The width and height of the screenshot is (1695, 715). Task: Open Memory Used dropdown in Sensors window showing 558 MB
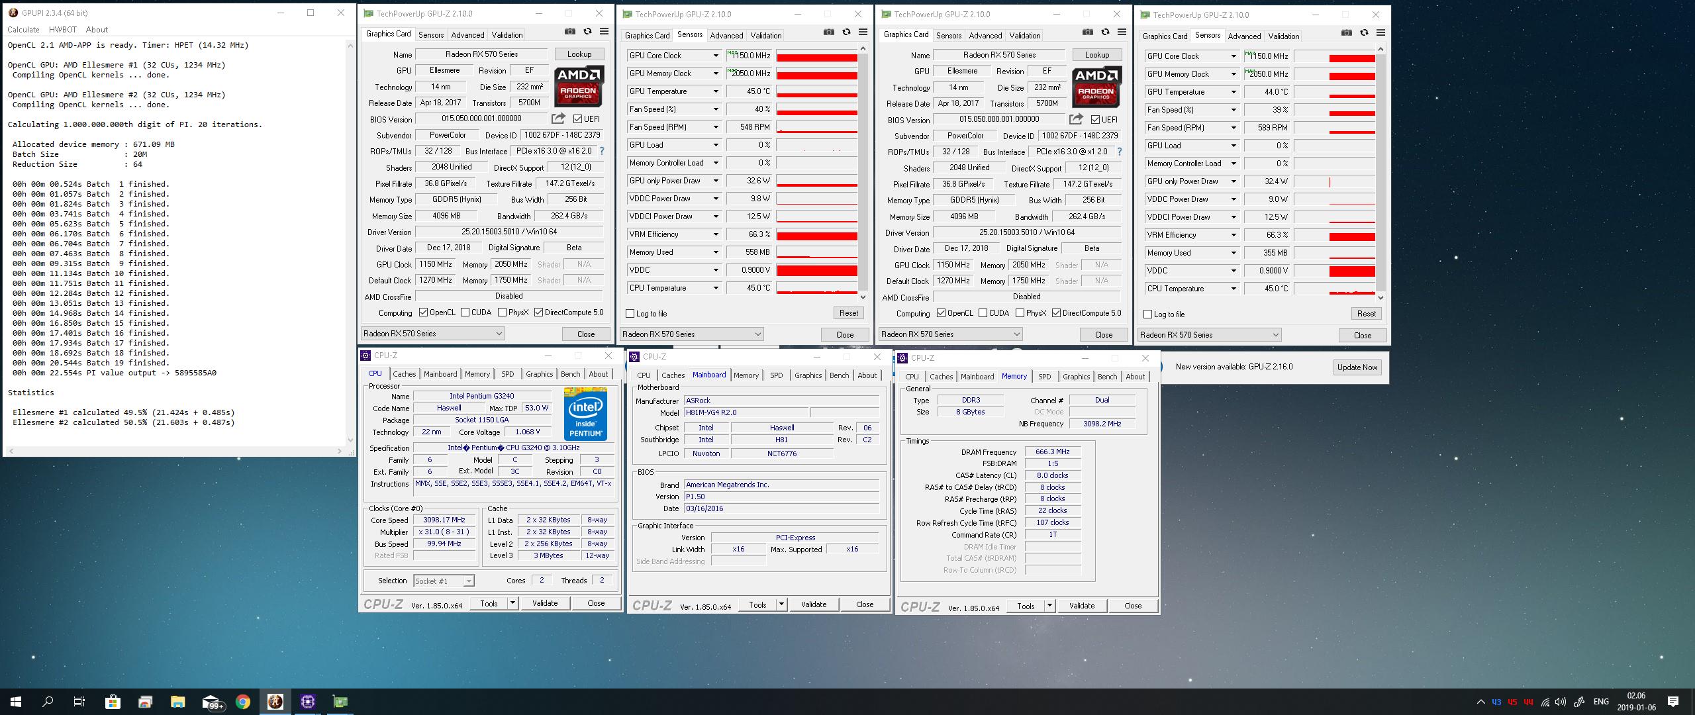tap(715, 252)
